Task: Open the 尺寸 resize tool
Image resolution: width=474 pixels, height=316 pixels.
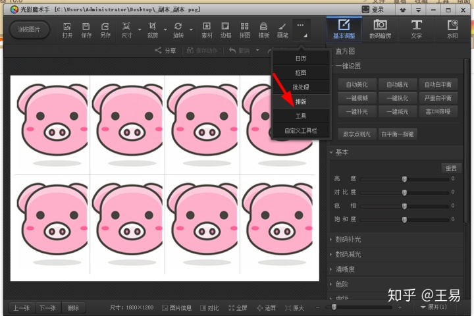Action: point(126,30)
